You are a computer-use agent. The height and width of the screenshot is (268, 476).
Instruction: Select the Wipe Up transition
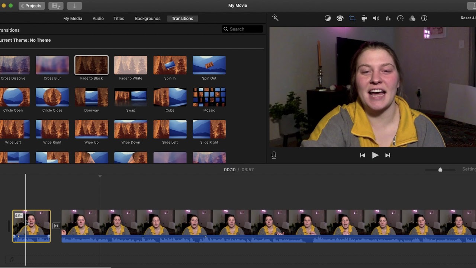click(91, 129)
